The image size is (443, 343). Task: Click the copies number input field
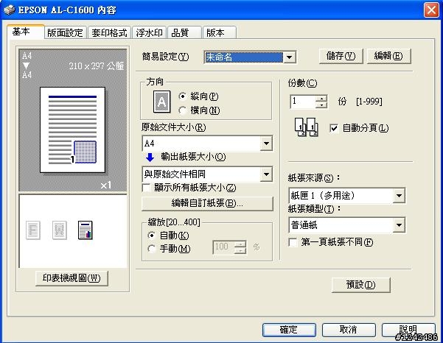pos(303,102)
